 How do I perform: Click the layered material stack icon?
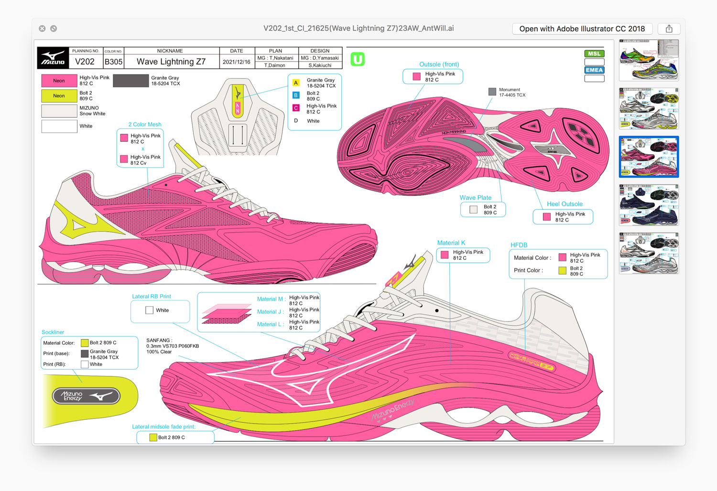227,314
